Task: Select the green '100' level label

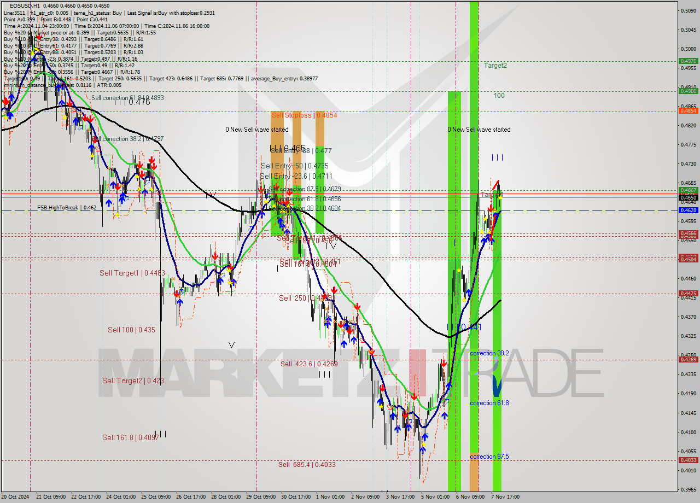Action: 499,96
